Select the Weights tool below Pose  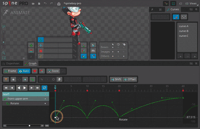pyautogui.click(x=31, y=51)
